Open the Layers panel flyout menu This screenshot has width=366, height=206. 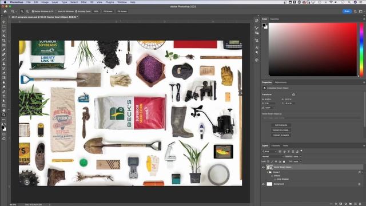click(x=364, y=146)
